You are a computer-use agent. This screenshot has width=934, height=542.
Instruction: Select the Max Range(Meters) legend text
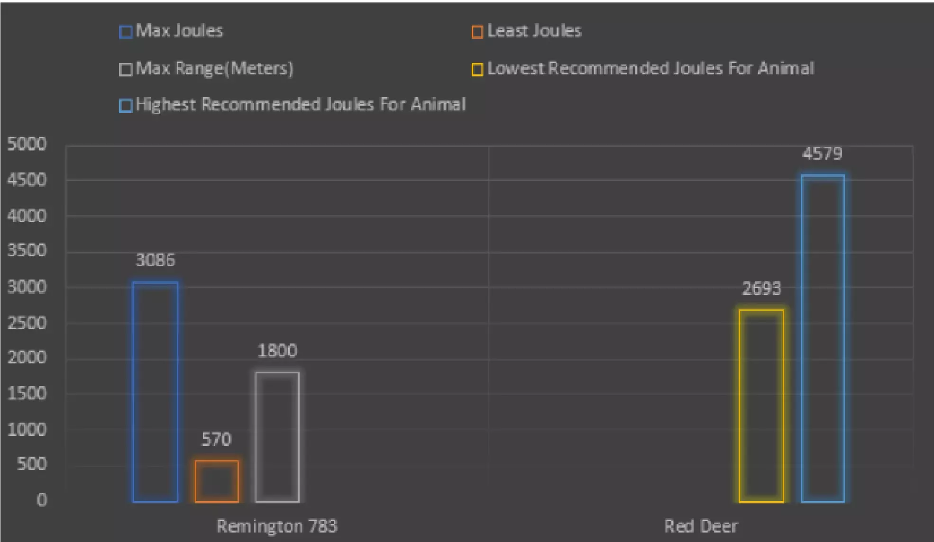(214, 69)
